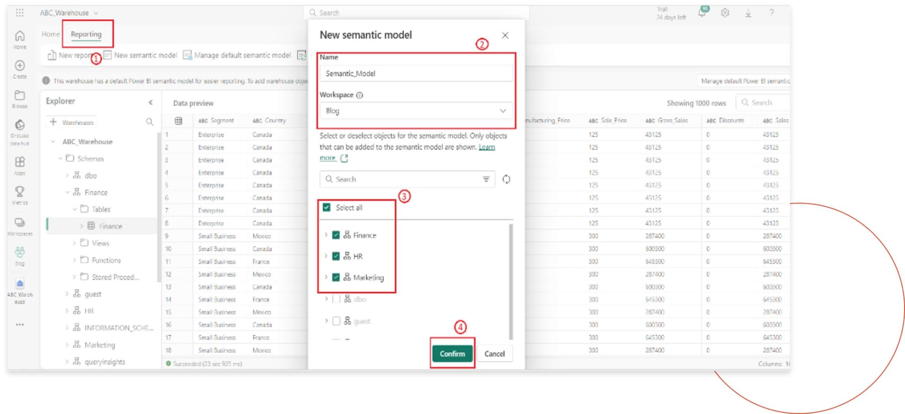The width and height of the screenshot is (905, 414).
Task: Click the Data preview Search box
Action: coord(763,102)
